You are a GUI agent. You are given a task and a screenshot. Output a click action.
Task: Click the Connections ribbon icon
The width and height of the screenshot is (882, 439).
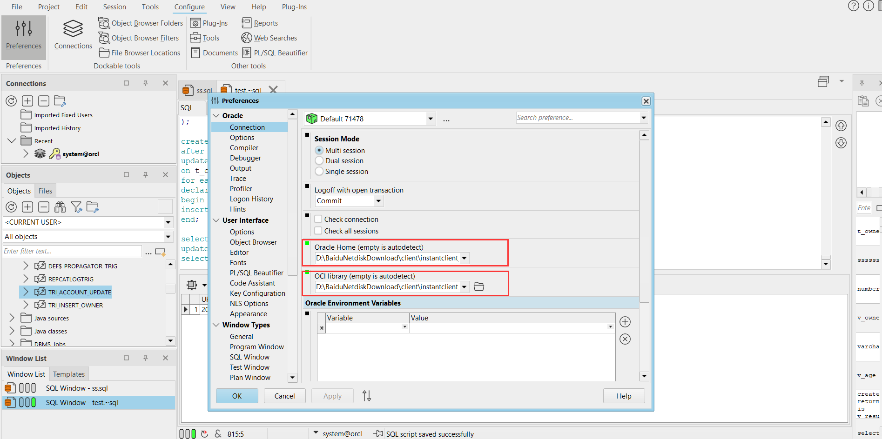pyautogui.click(x=73, y=34)
